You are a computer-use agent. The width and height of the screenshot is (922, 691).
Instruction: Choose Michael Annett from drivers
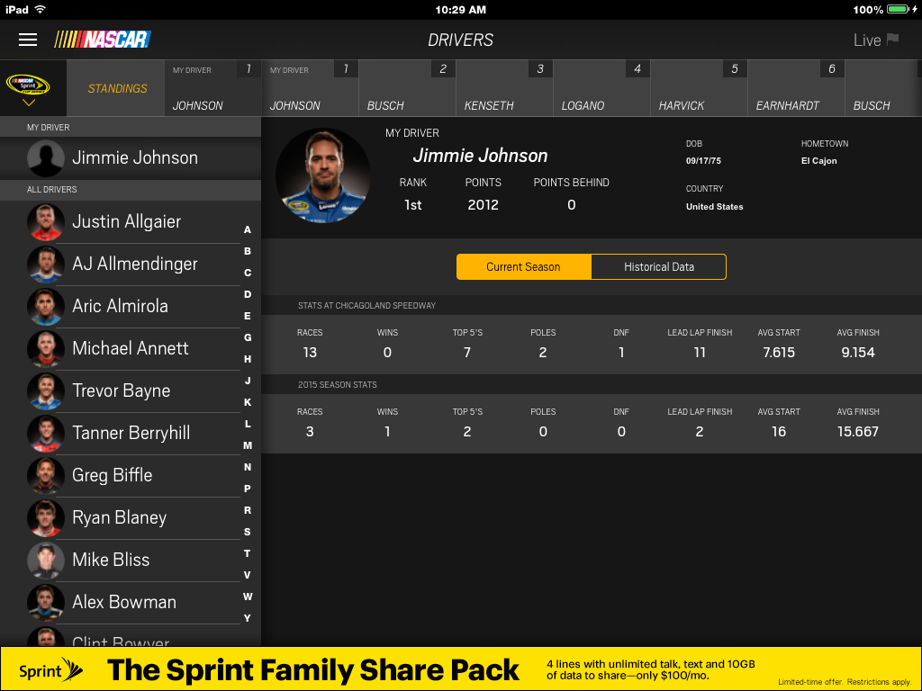click(131, 348)
